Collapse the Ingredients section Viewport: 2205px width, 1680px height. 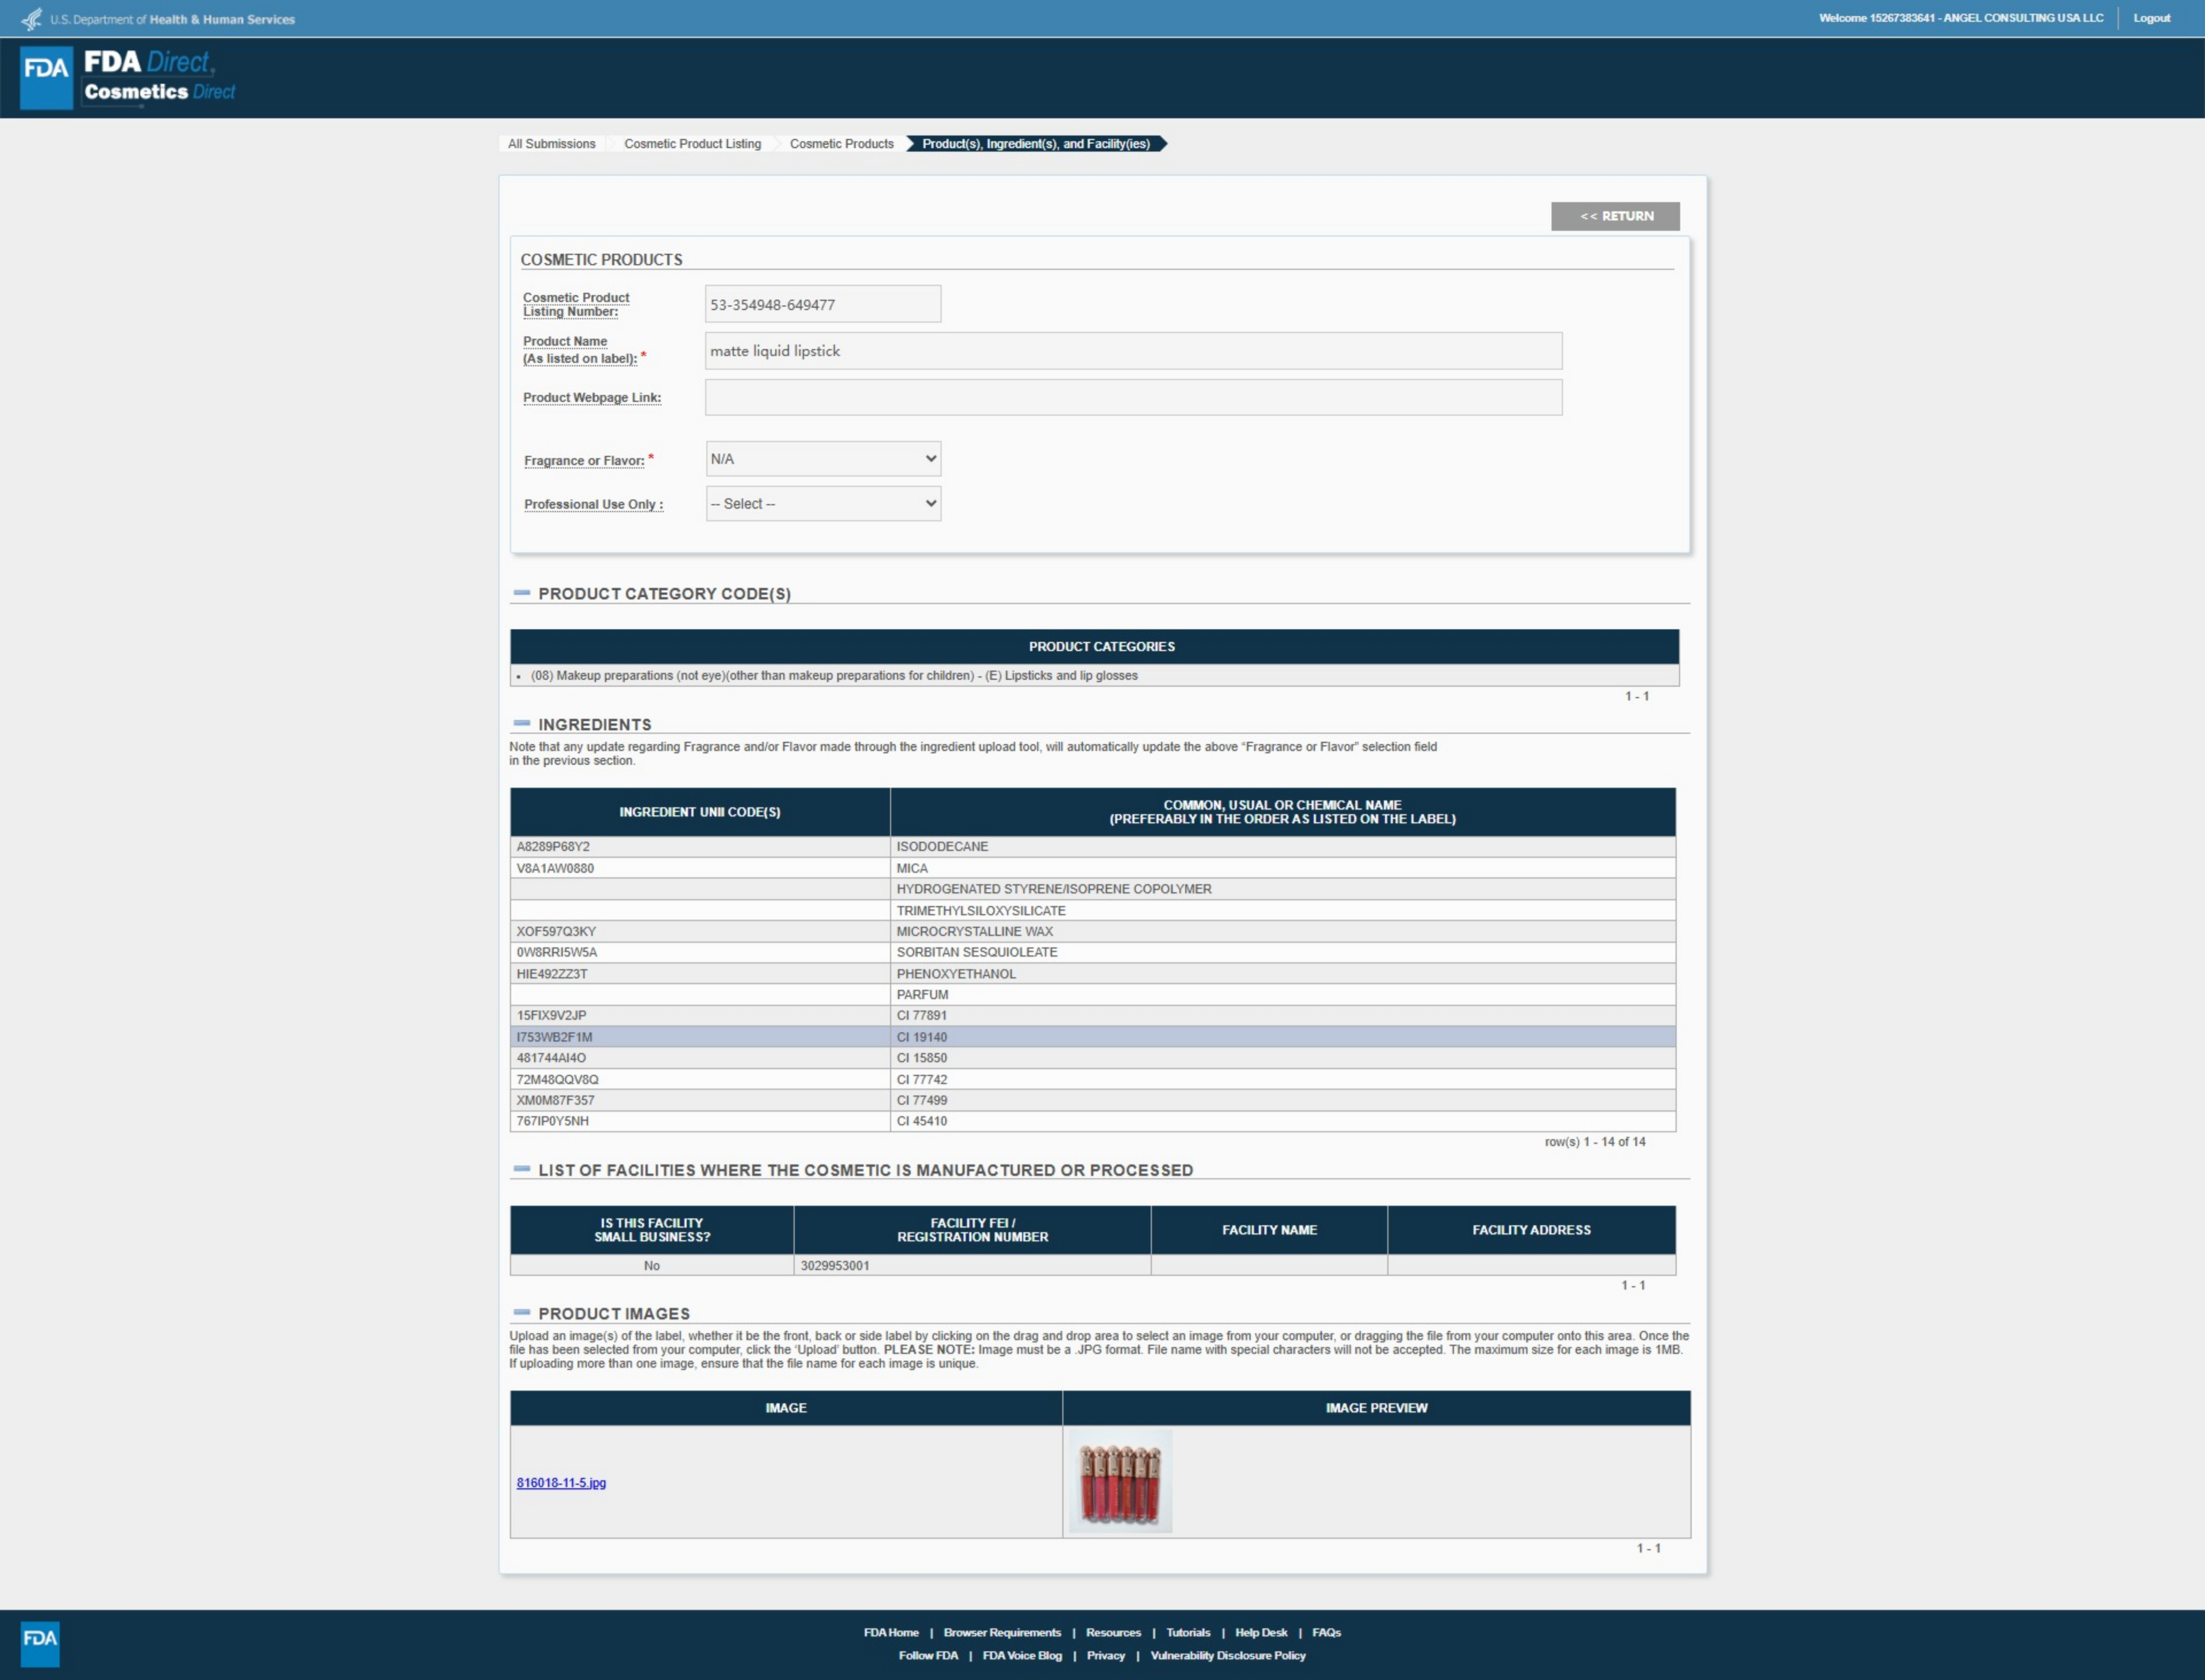pos(522,723)
